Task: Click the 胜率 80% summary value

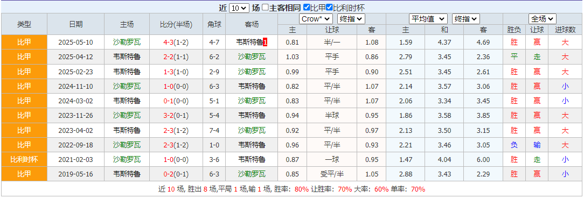Action: (x=302, y=189)
